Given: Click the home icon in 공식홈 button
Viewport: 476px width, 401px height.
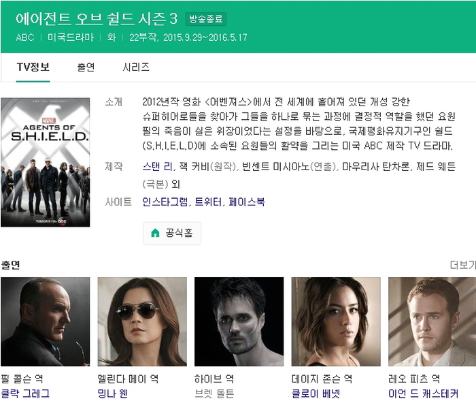Looking at the screenshot, I should tap(155, 233).
